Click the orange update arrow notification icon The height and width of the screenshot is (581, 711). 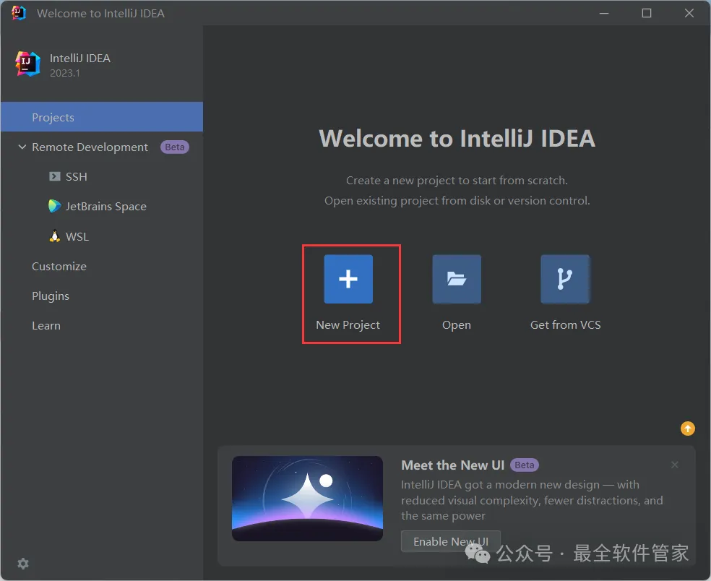(x=687, y=428)
